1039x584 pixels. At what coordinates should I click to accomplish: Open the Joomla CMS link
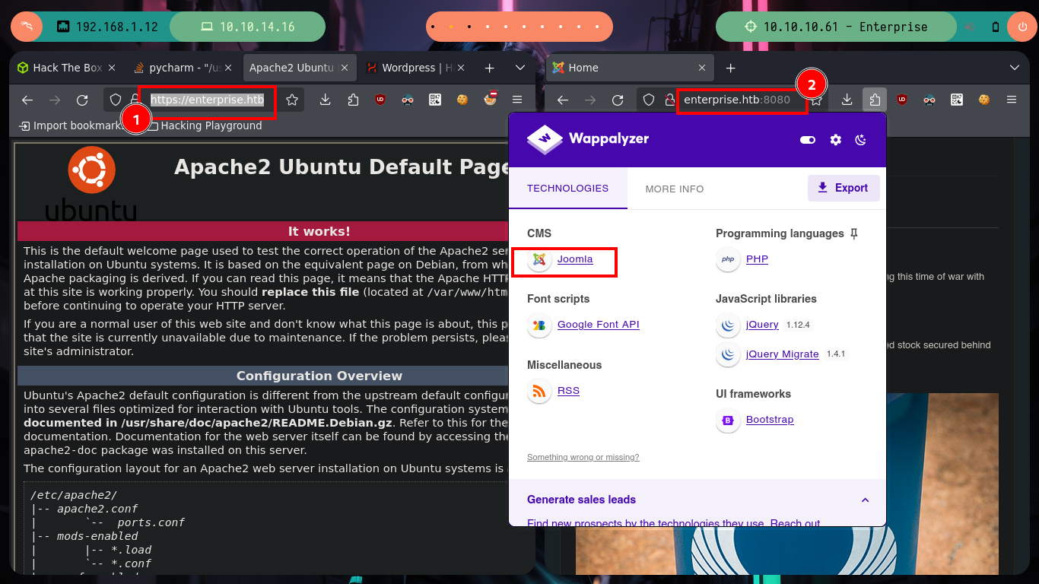[x=574, y=259]
